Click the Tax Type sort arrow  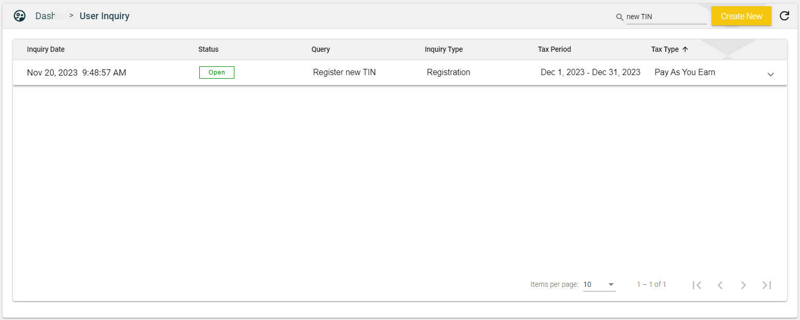click(x=685, y=50)
